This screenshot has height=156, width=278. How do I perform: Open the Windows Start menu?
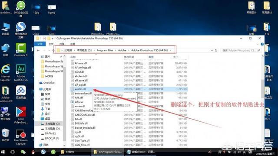(3, 152)
